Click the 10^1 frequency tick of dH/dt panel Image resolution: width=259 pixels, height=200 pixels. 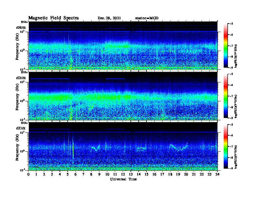tap(23, 31)
